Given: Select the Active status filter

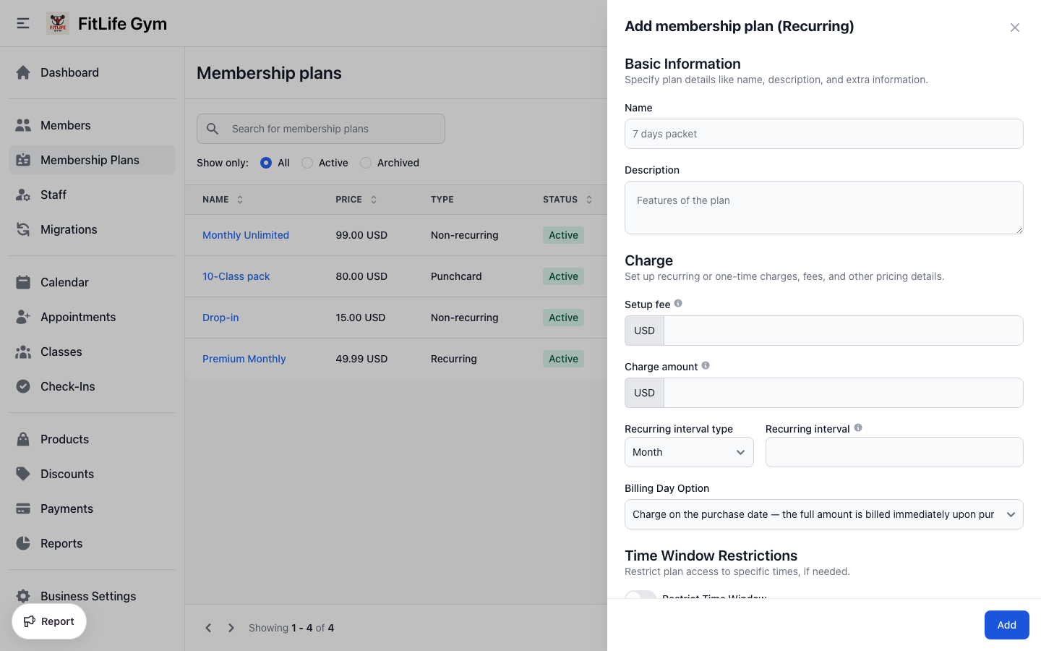Looking at the screenshot, I should coord(308,163).
